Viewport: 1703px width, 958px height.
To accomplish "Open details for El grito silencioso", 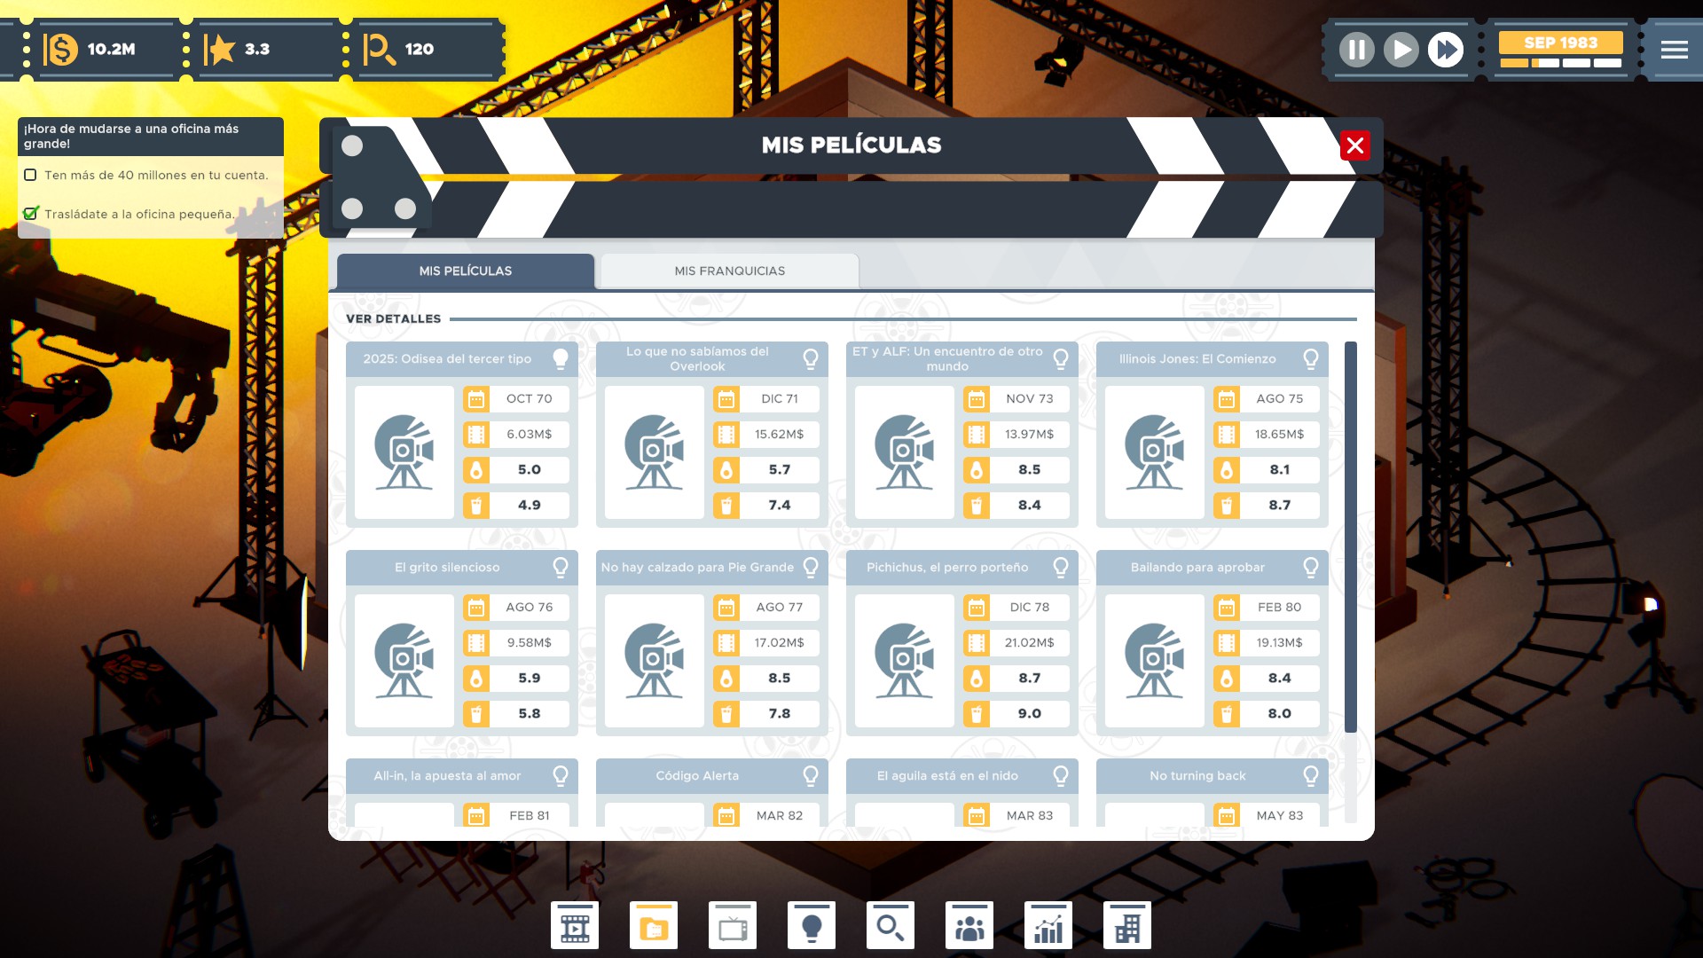I will point(447,567).
